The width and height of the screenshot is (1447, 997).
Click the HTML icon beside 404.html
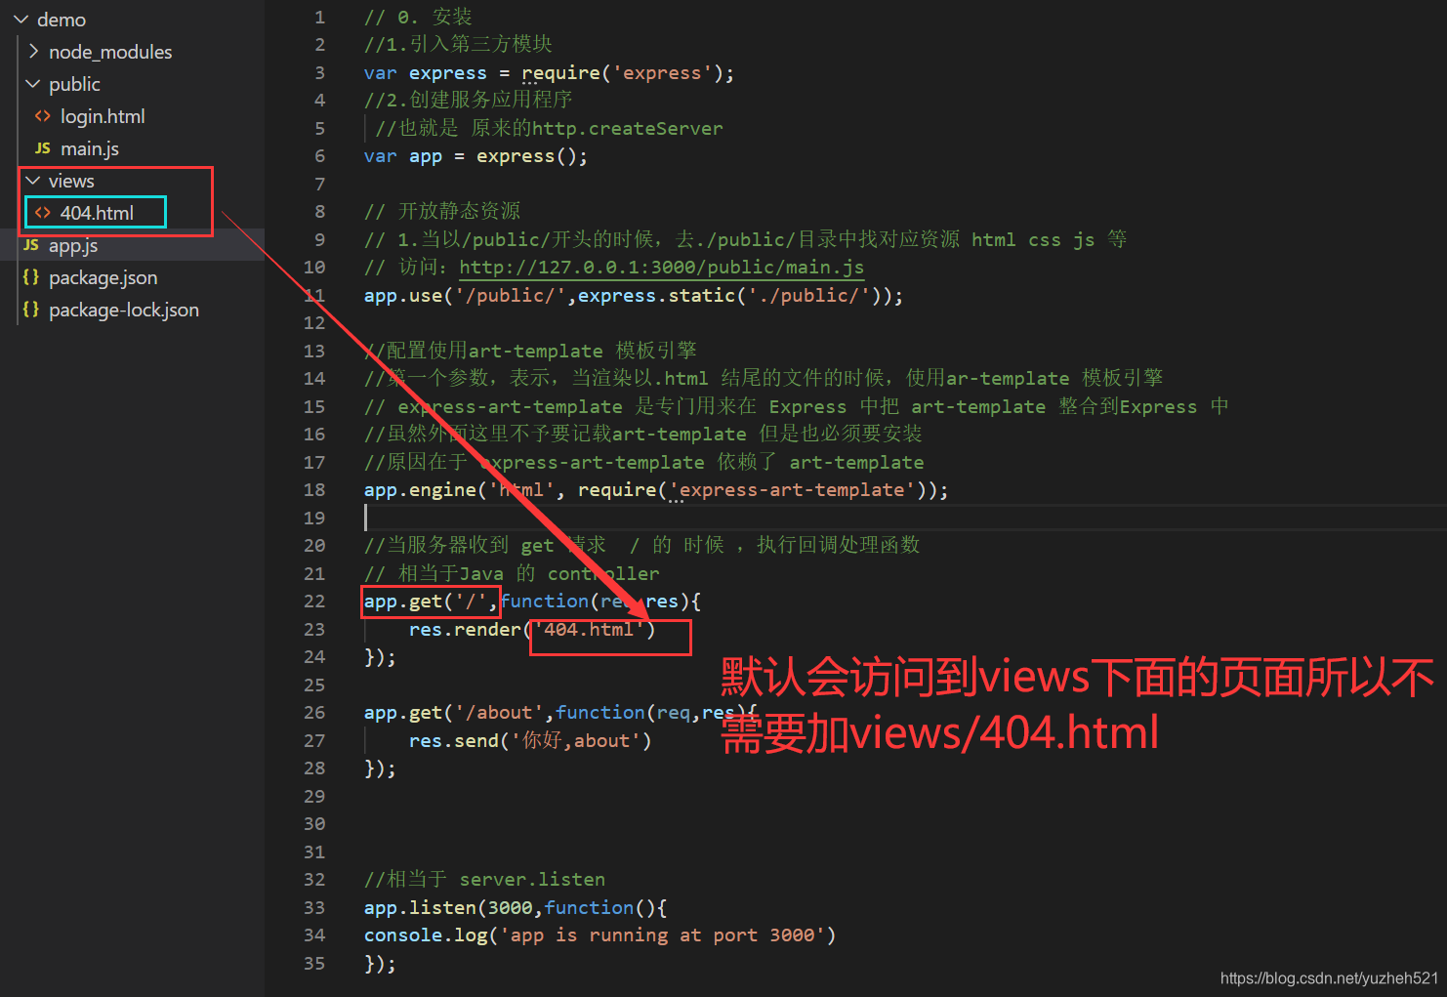coord(43,213)
